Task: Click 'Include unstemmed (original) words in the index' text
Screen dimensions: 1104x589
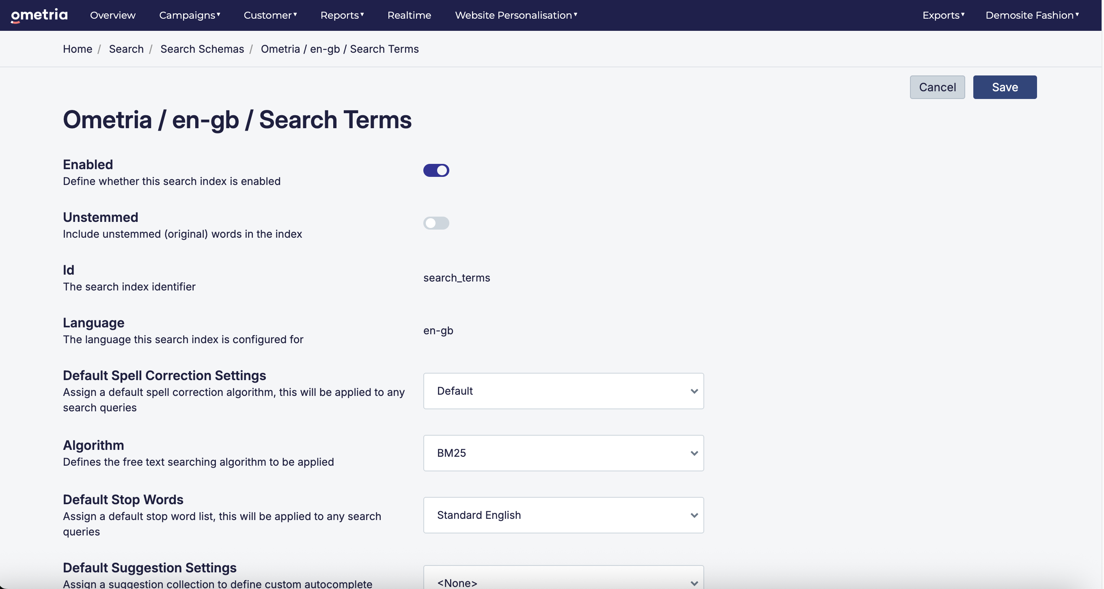Action: [x=183, y=234]
